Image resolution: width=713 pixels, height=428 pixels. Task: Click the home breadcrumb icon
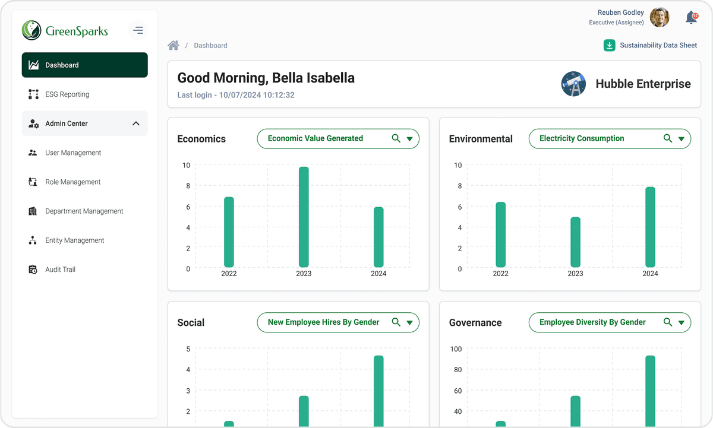pos(173,45)
